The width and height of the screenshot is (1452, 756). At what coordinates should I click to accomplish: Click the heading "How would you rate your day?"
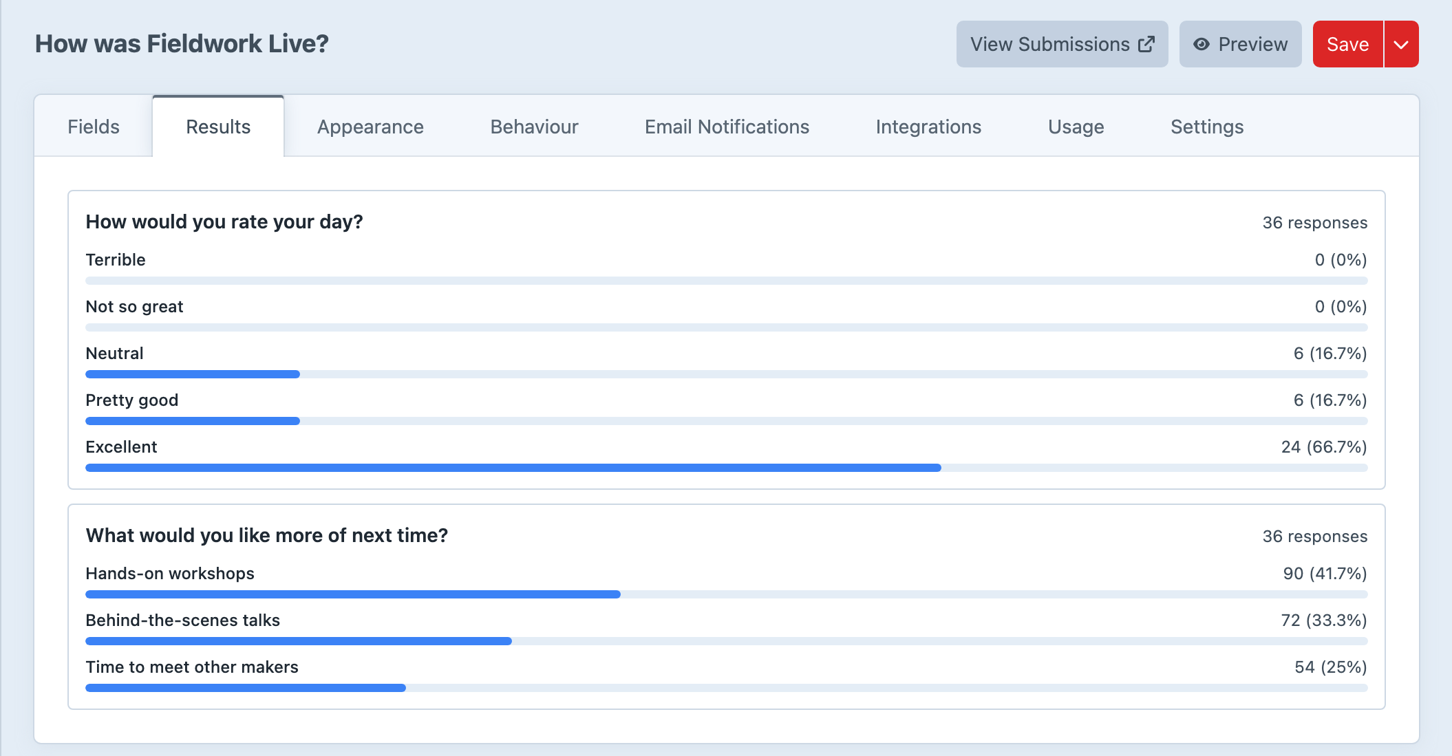[x=224, y=222]
